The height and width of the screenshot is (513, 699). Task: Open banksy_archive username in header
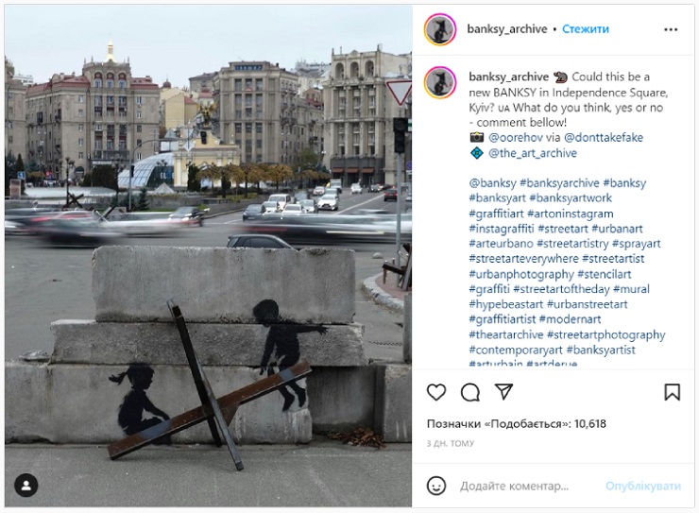(507, 29)
